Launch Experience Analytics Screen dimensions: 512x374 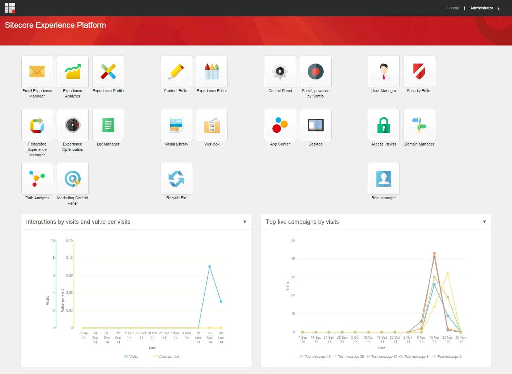point(73,71)
